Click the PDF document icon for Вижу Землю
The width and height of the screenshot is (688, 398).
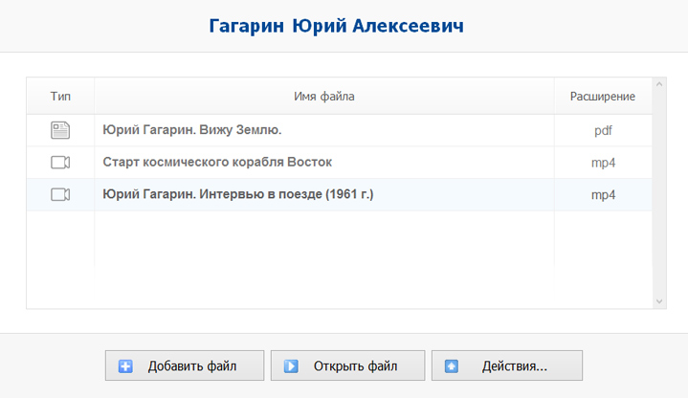pos(60,130)
